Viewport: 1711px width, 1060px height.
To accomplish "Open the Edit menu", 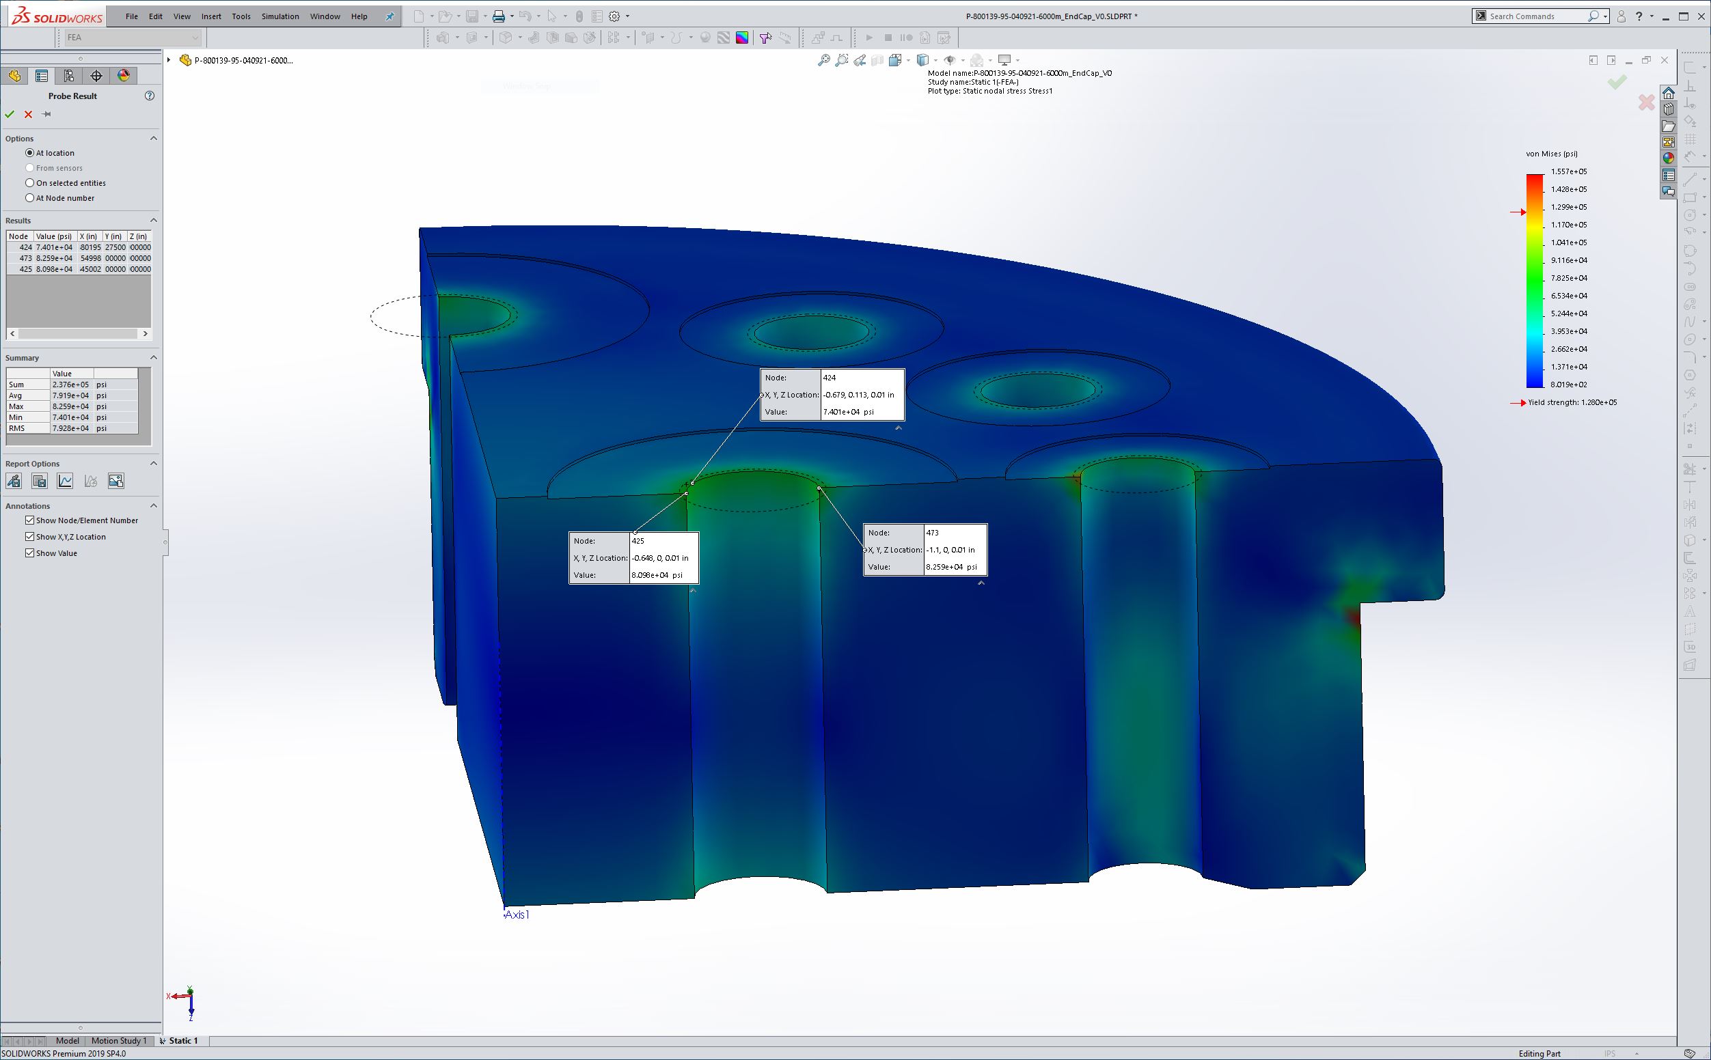I will (156, 16).
